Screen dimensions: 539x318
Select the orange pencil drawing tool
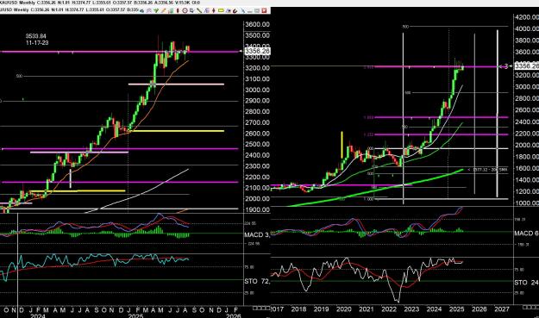pos(164,10)
